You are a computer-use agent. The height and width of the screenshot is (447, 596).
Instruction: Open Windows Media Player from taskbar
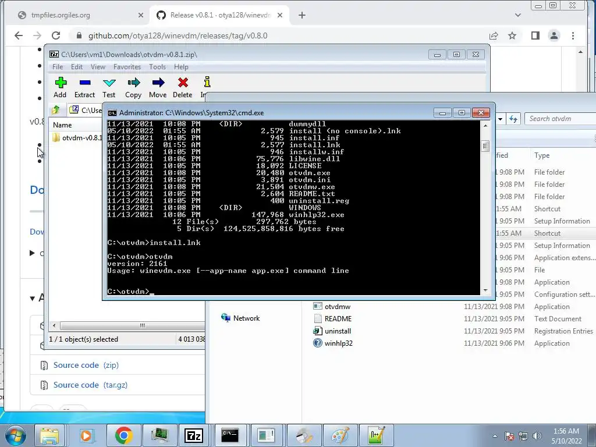point(86,435)
